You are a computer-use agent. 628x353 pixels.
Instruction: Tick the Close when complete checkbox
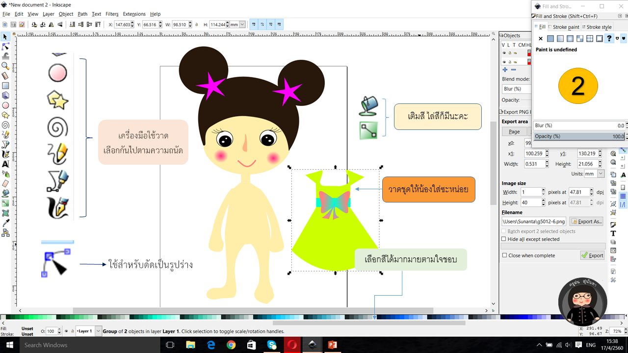tap(504, 255)
